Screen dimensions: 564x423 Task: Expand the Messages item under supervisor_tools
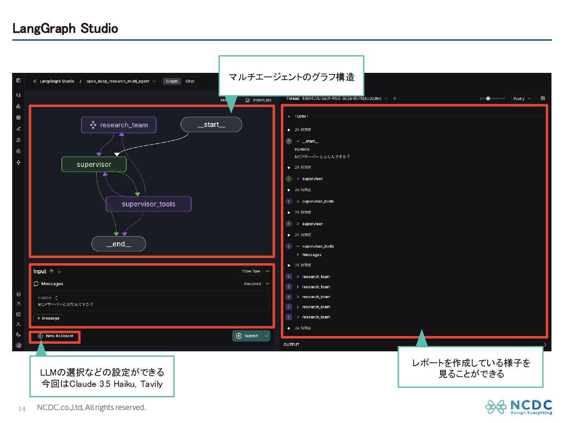pos(298,255)
